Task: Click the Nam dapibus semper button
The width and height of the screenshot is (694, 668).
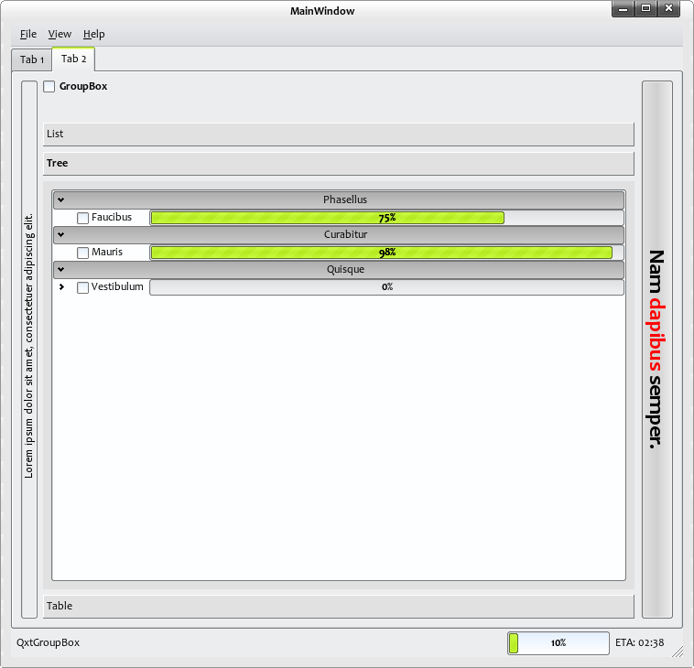Action: pyautogui.click(x=657, y=350)
